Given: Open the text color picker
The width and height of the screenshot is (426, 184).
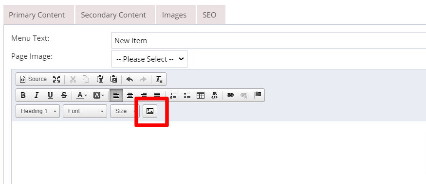Looking at the screenshot, I should pyautogui.click(x=81, y=95).
